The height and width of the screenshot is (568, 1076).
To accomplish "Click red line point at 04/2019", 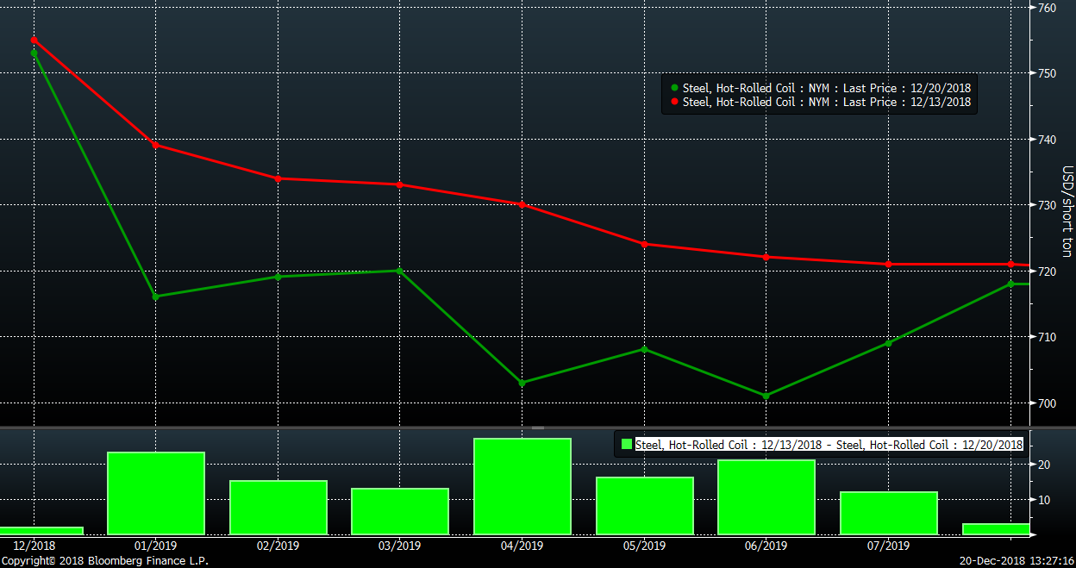I will coord(522,204).
